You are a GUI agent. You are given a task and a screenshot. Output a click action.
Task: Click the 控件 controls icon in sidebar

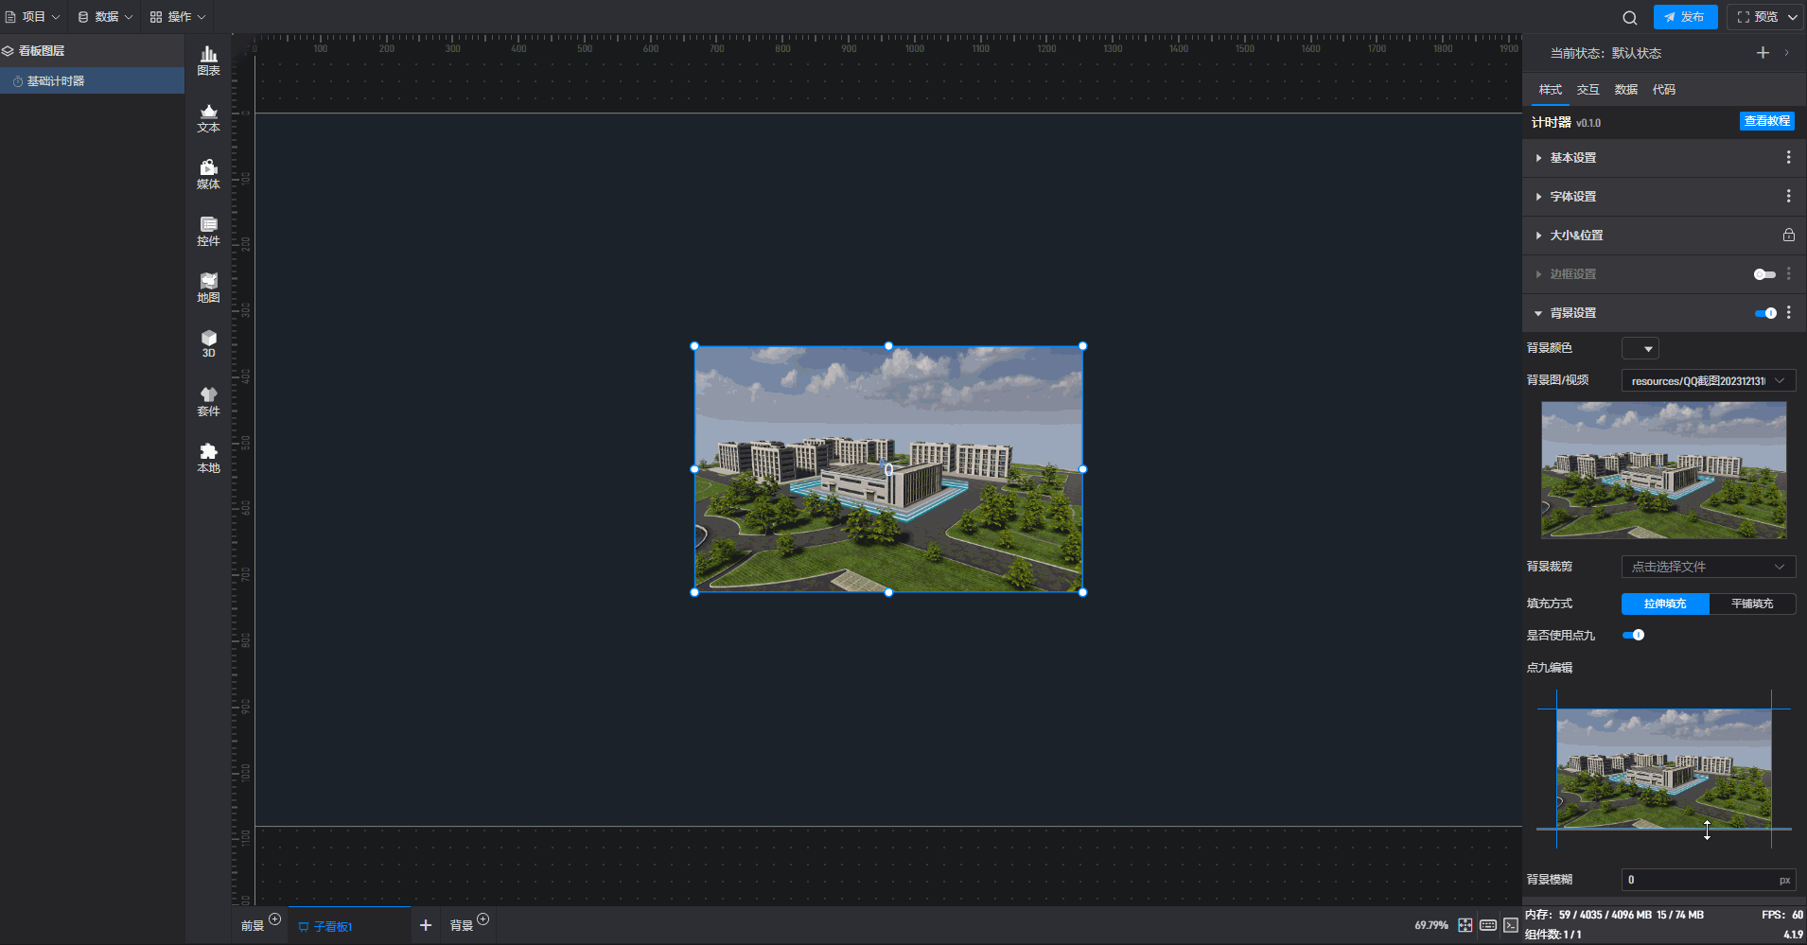[208, 231]
